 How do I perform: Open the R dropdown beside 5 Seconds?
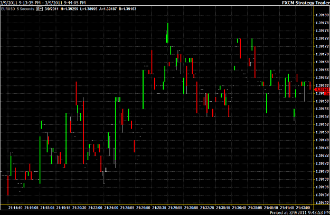point(40,9)
